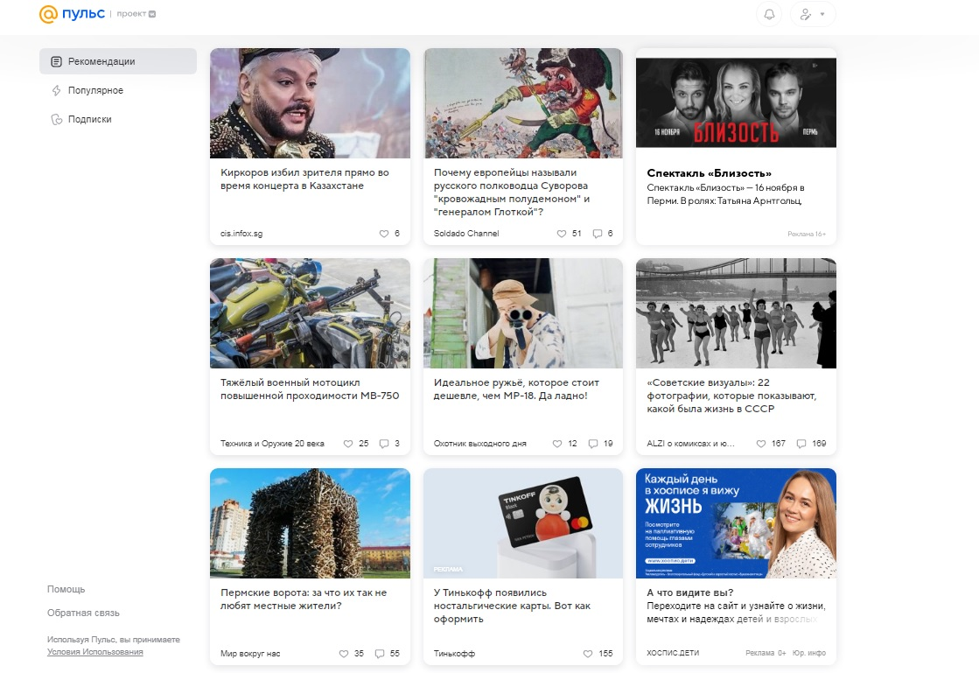Open Помощь link

(x=66, y=589)
